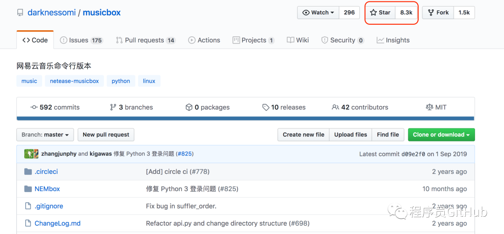Screen dimensions: 504x234
Task: Open the Fix bug in suffler_order commit
Action: point(181,206)
